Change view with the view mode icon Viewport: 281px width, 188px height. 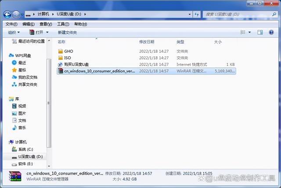click(243, 32)
